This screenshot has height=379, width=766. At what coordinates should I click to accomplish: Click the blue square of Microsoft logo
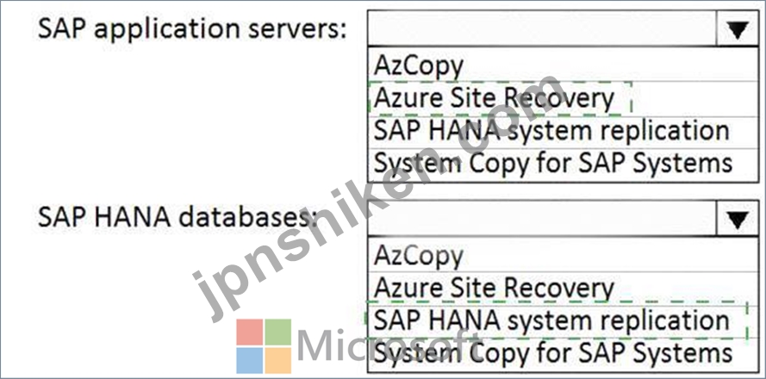tap(249, 360)
